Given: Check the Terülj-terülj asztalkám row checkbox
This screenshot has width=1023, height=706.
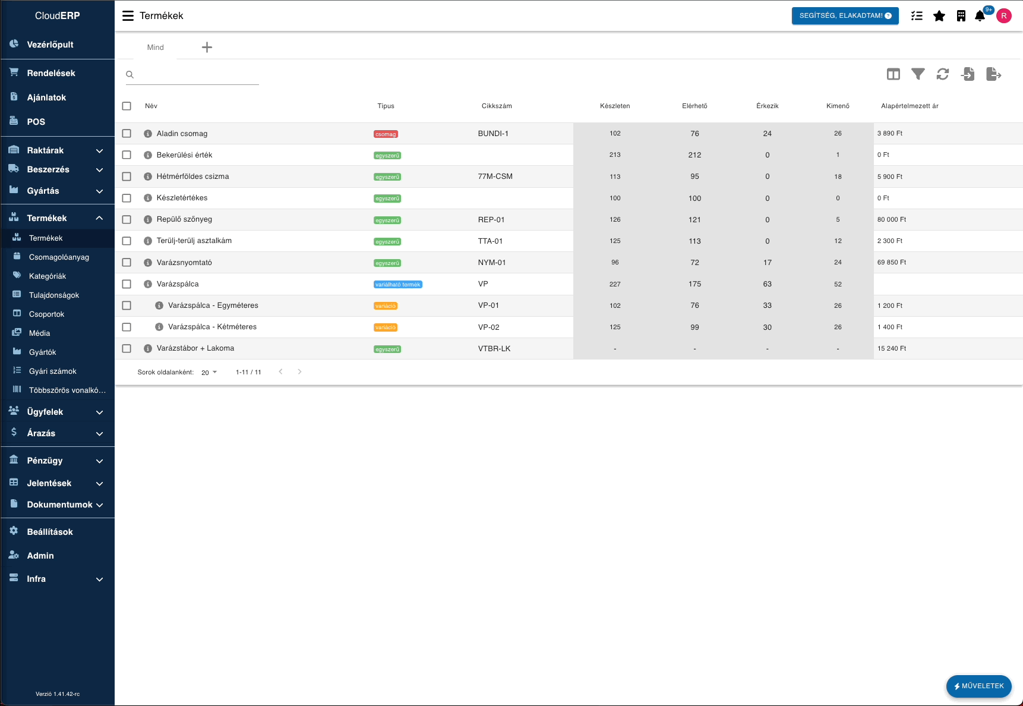Looking at the screenshot, I should tap(127, 241).
